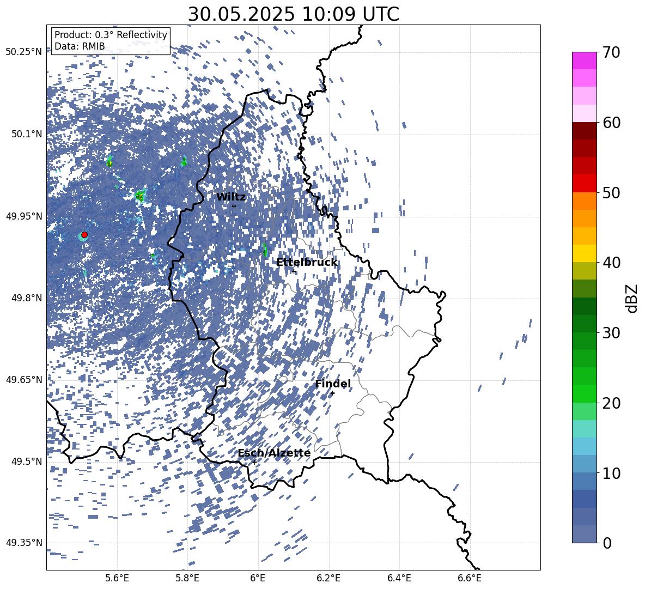Click the 50.25°N latitude label
This screenshot has height=589, width=645.
pyautogui.click(x=24, y=52)
